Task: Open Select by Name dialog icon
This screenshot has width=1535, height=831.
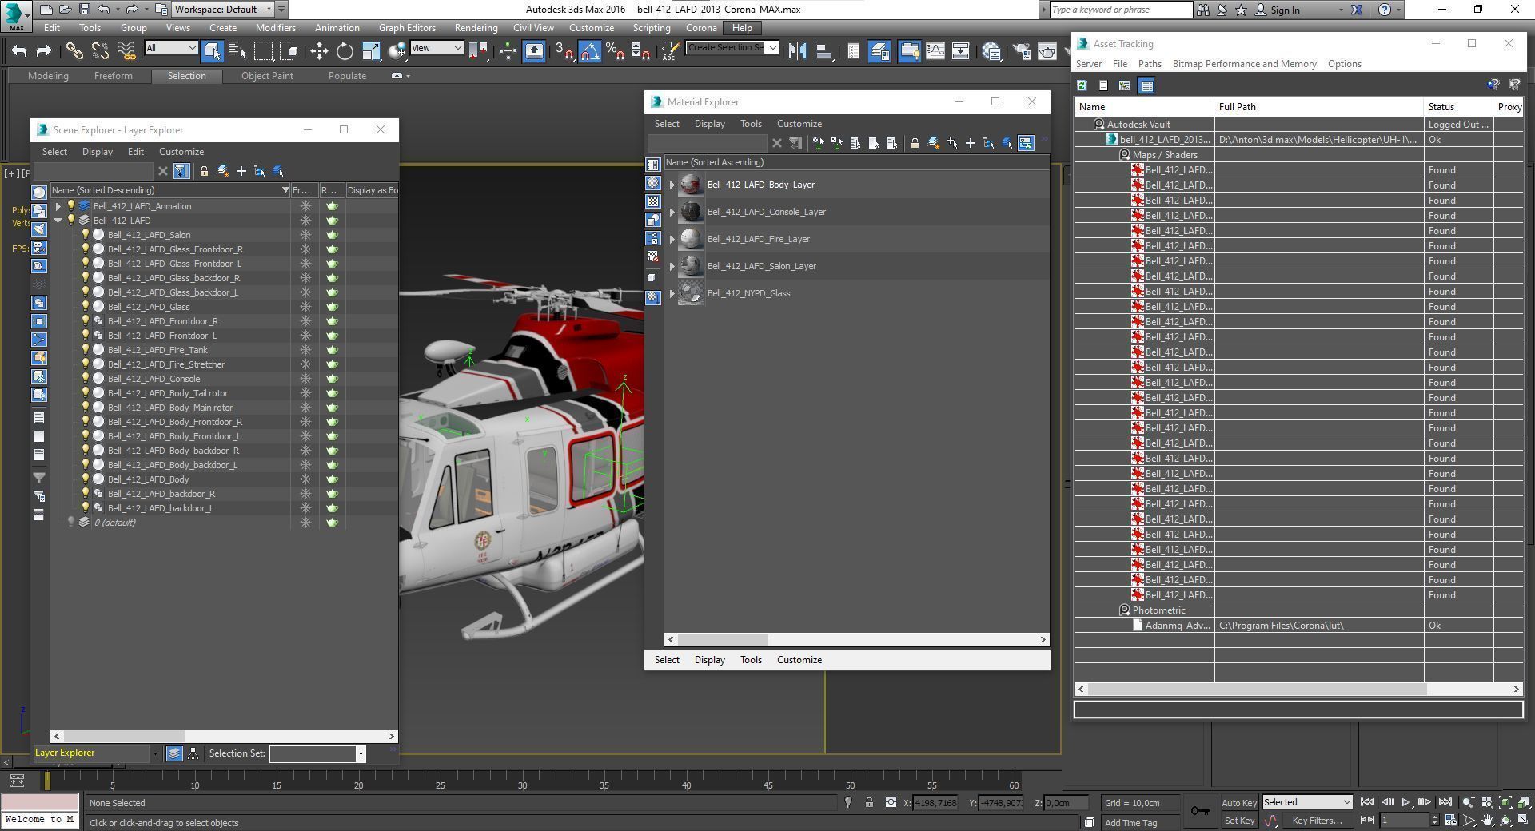Action: (x=237, y=51)
